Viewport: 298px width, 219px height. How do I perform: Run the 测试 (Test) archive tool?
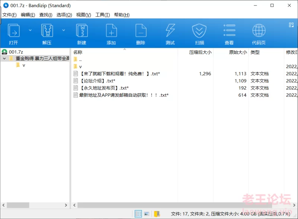[x=170, y=33]
